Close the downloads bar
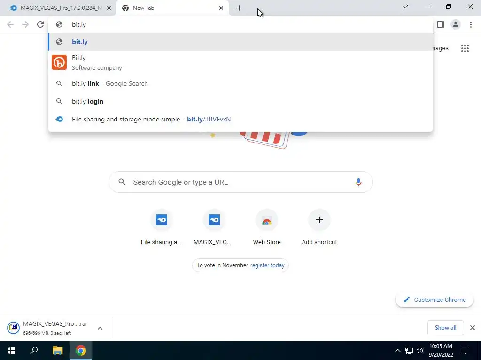 pyautogui.click(x=473, y=328)
